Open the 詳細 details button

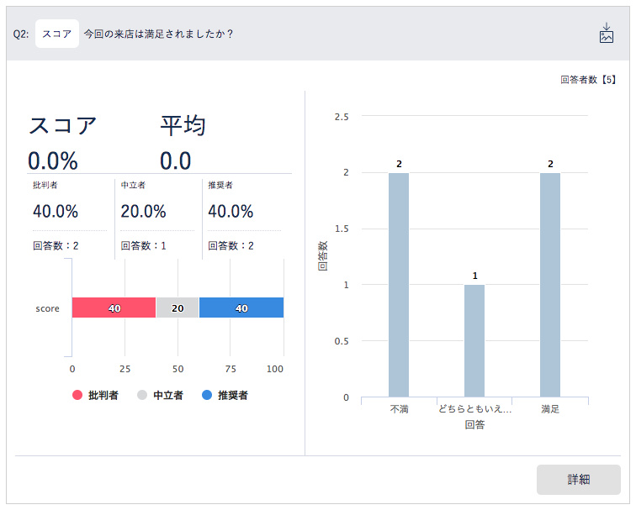coord(579,479)
